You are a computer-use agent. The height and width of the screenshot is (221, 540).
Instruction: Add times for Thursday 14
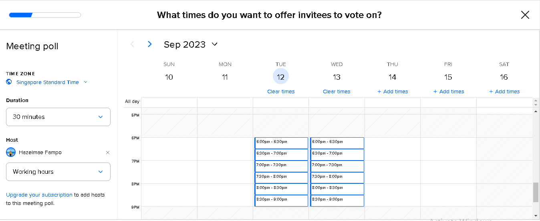393,92
